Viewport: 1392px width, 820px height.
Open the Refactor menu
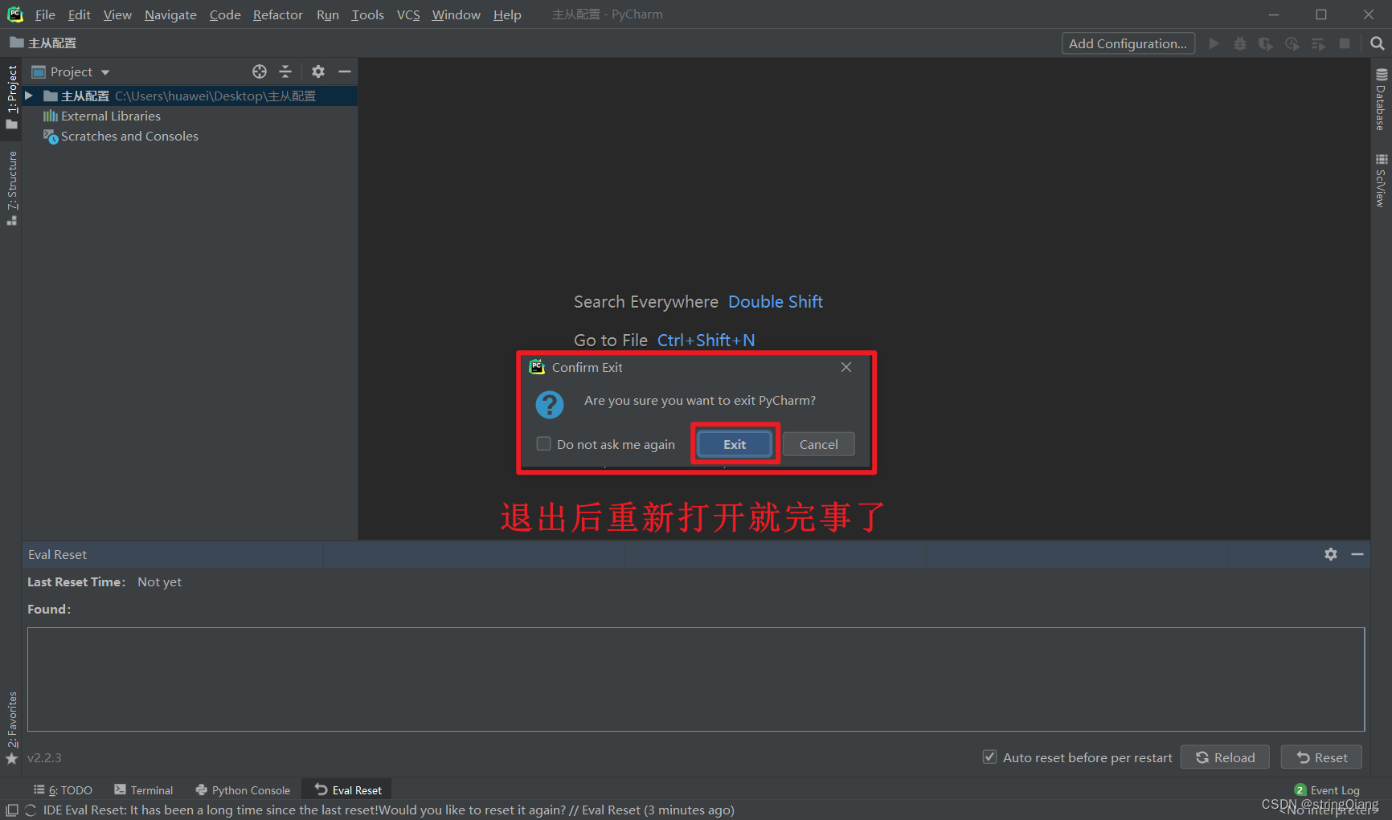(x=277, y=14)
